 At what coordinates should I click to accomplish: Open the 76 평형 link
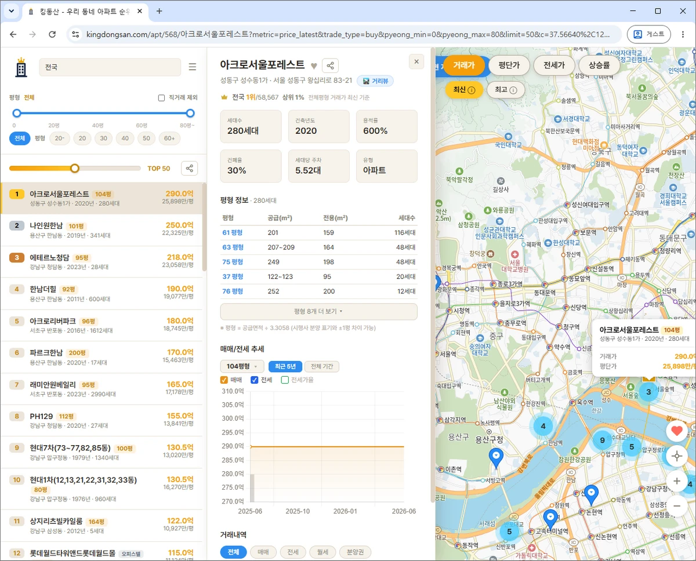point(233,291)
